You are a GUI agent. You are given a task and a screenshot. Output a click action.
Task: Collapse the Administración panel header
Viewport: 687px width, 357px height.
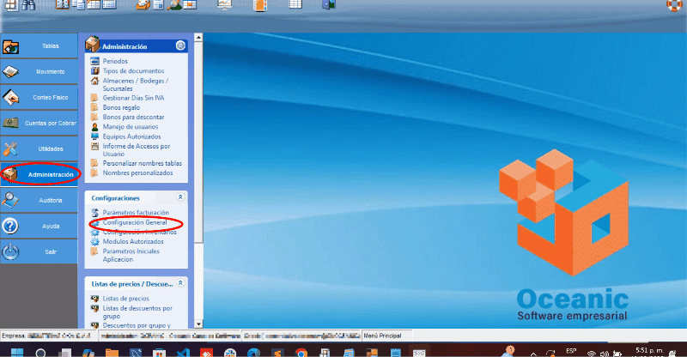coord(179,46)
